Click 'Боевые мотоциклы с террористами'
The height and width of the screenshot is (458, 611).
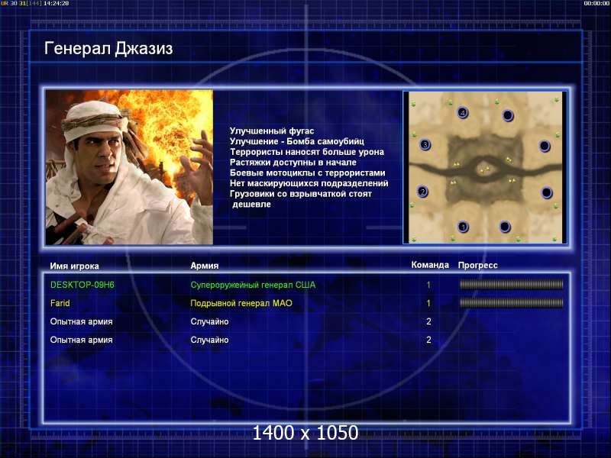click(x=308, y=173)
